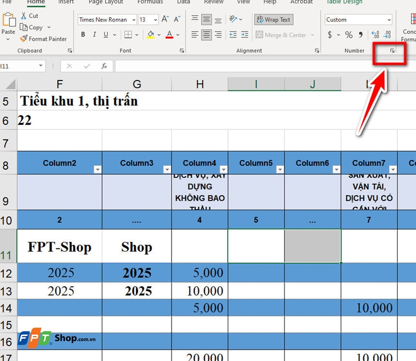Open the Number group dialog launcher

pos(393,50)
